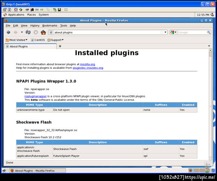Click the Show Desktop panel icon
Screen dimensions: 217x181
(x=4, y=171)
